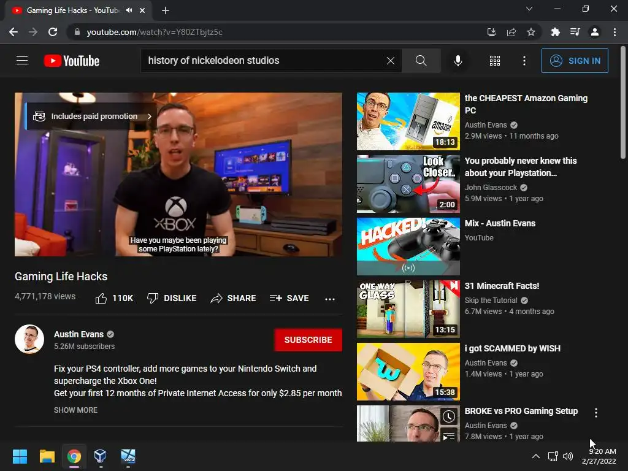Subscribe to Austin Evans
This screenshot has height=471, width=628.
(x=308, y=340)
